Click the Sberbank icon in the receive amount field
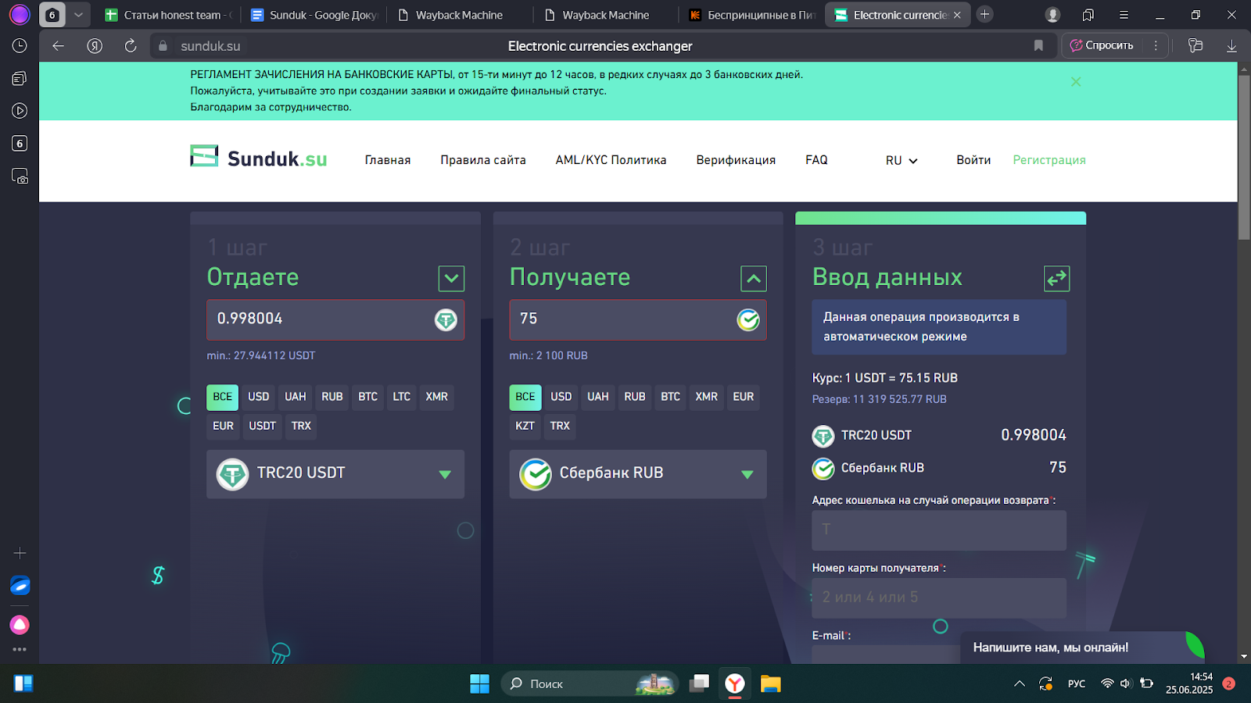1251x703 pixels. click(748, 319)
